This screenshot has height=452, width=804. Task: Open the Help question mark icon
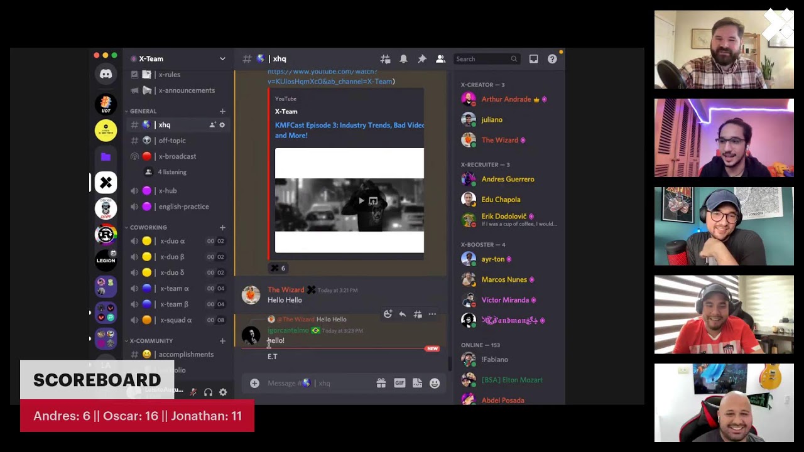click(552, 59)
